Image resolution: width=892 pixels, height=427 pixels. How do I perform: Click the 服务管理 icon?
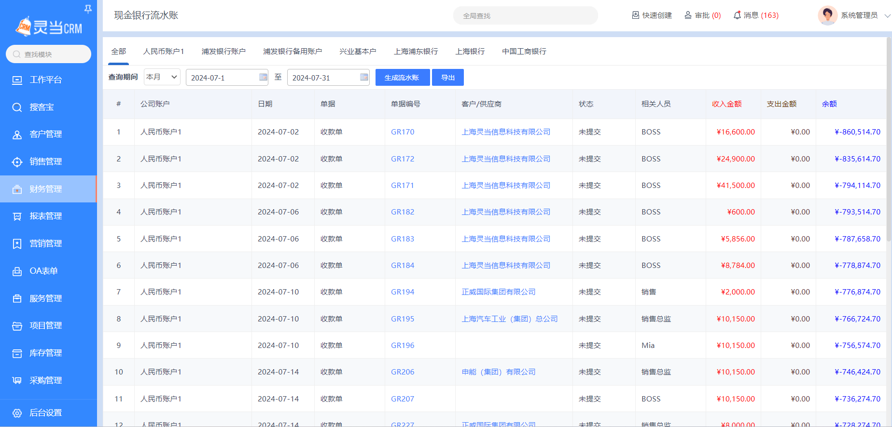pyautogui.click(x=17, y=299)
